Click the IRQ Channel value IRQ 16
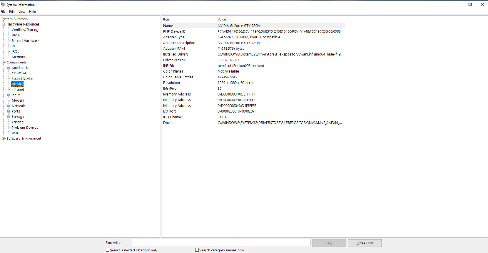 pos(223,117)
